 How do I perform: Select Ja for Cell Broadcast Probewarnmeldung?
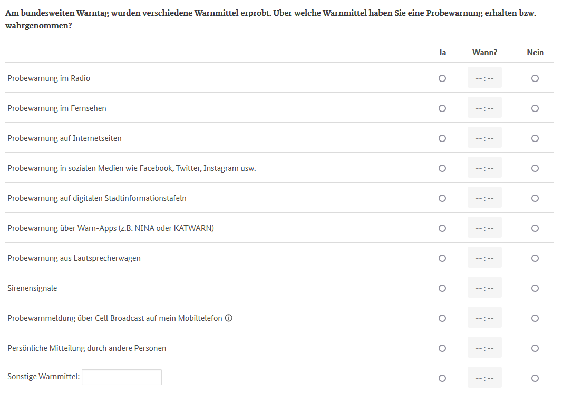(442, 318)
